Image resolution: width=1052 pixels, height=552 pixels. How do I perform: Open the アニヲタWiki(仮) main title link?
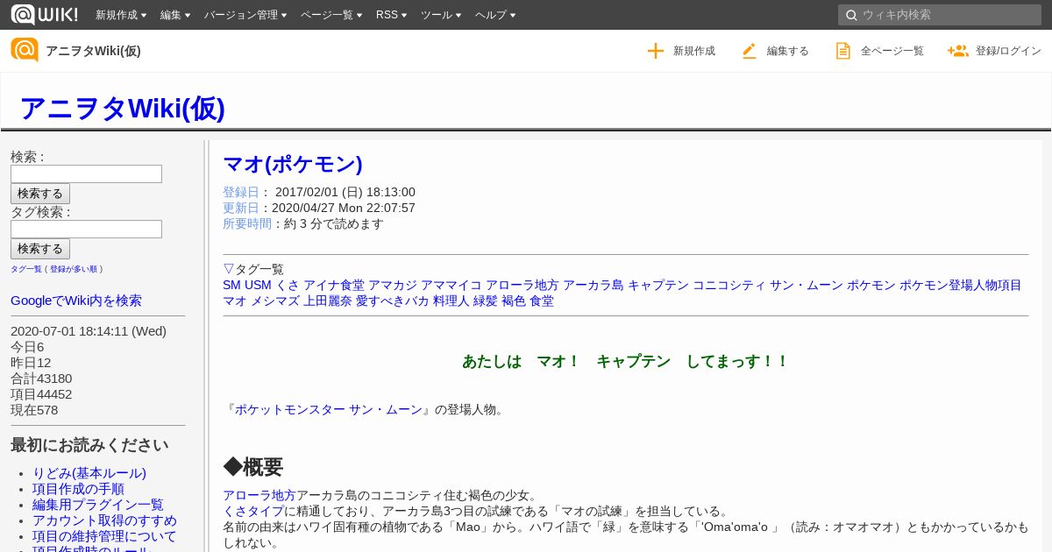click(x=122, y=108)
